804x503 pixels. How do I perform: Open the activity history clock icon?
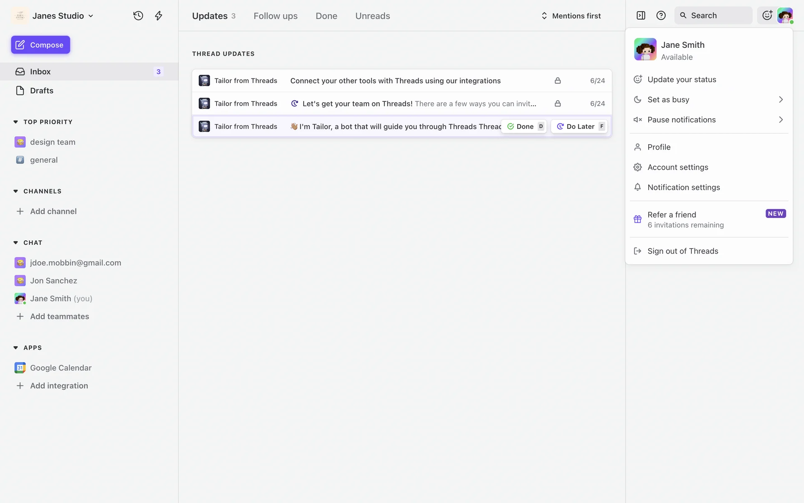[x=138, y=16]
